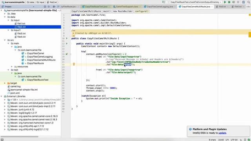
Task: Collapse the data folder
Action: pyautogui.click(x=5, y=17)
